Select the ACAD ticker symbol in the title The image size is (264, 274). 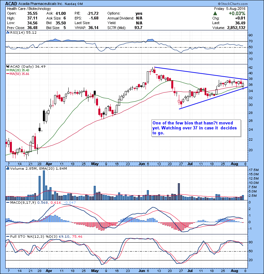[x=11, y=4]
